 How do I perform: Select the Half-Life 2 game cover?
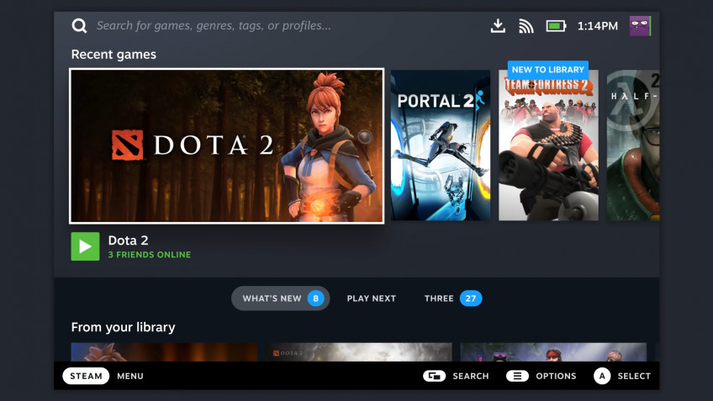point(633,145)
